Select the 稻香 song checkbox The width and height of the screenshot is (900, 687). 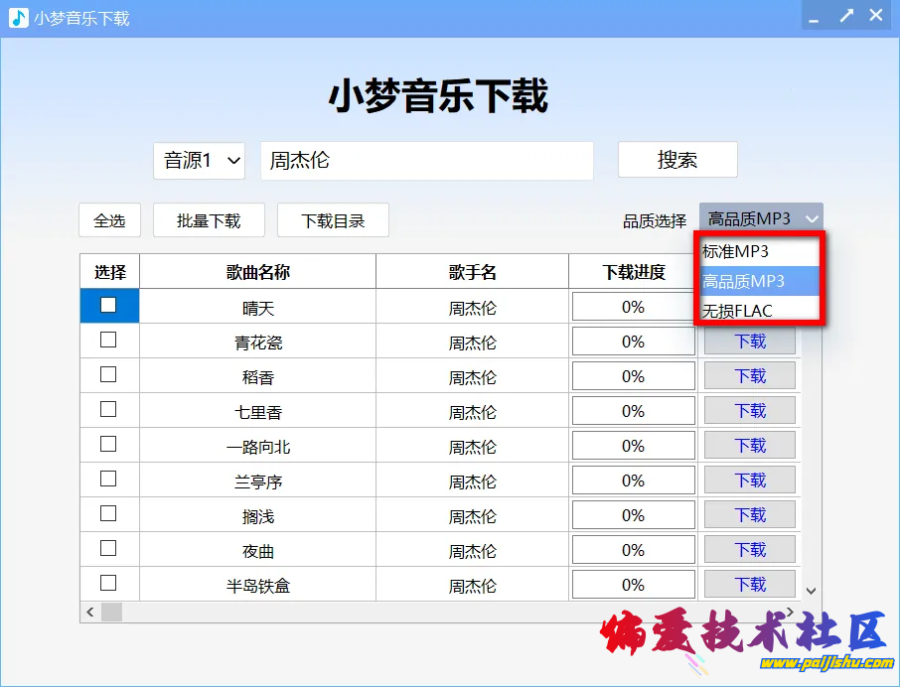click(x=108, y=375)
